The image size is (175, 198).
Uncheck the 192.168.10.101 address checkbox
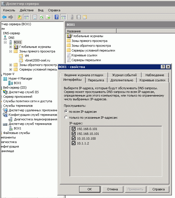[73, 134]
